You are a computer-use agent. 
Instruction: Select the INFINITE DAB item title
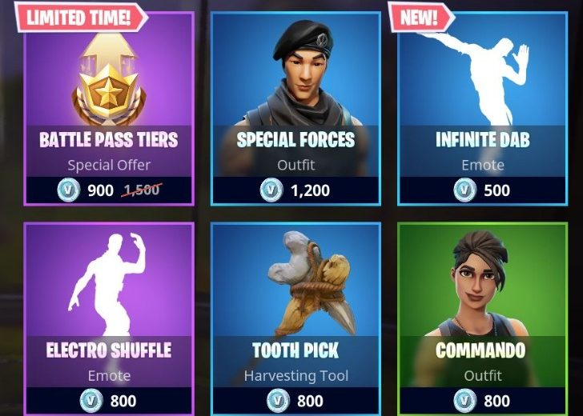[483, 140]
